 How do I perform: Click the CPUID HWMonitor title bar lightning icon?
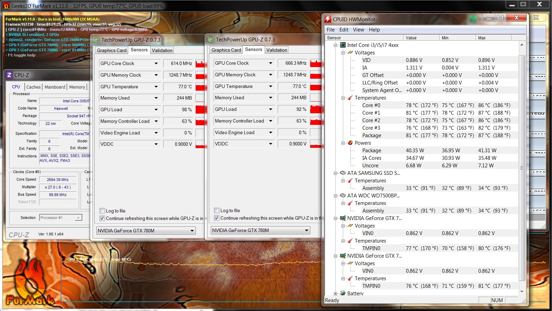coord(328,19)
